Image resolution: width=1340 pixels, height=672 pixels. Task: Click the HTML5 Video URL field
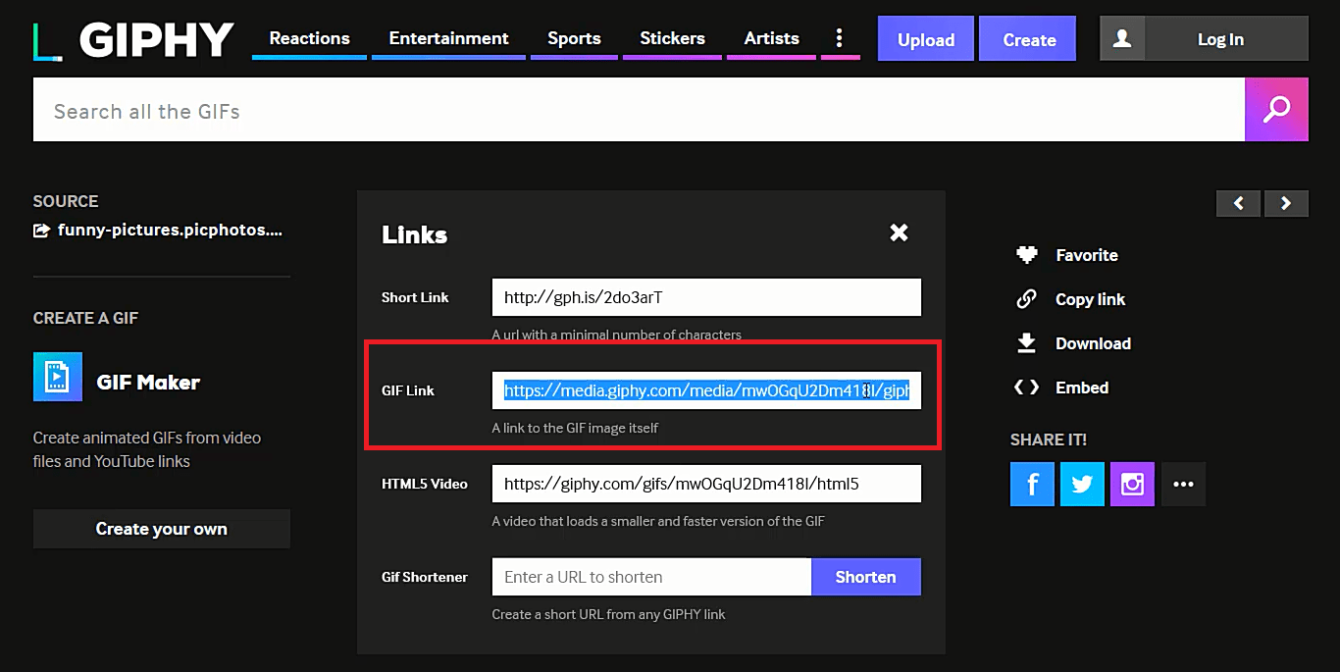click(706, 484)
